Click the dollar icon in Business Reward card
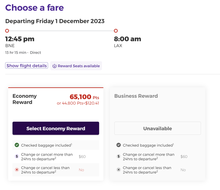 [x=118, y=156]
